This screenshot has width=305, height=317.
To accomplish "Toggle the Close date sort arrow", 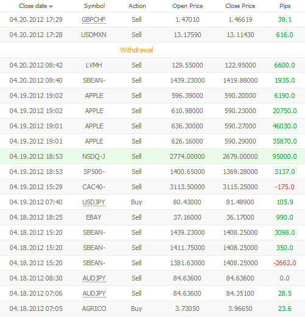I will pos(51,7).
